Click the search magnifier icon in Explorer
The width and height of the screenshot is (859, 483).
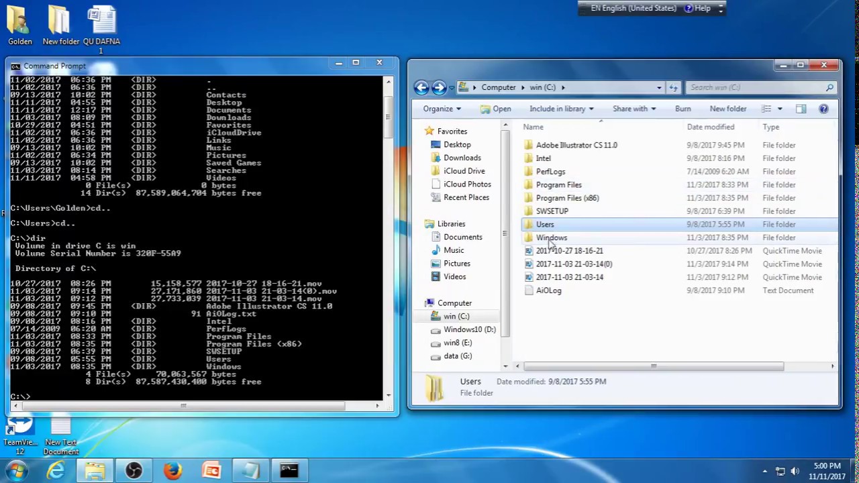829,87
